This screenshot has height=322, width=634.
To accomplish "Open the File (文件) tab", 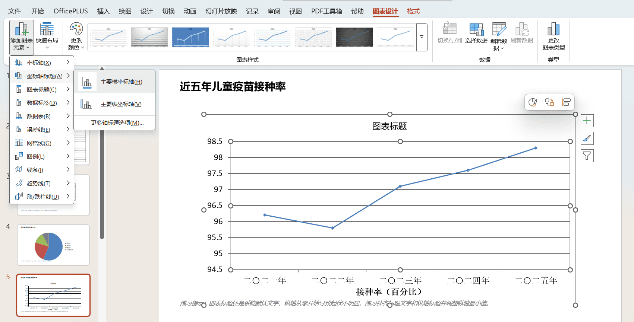I will 15,11.
